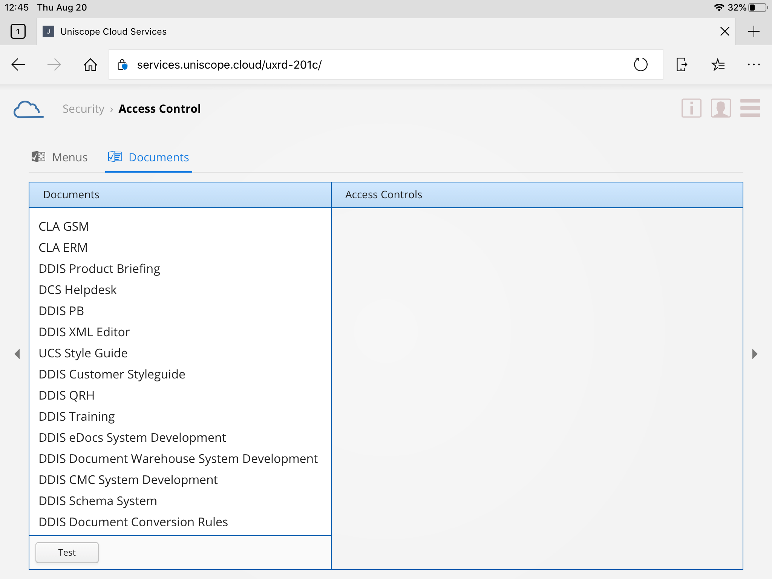Follow the Security breadcrumb link

[x=83, y=109]
